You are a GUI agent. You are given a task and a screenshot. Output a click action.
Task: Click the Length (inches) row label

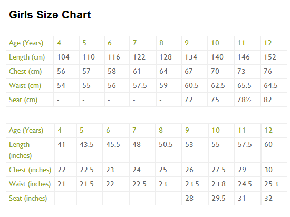coord(20,150)
